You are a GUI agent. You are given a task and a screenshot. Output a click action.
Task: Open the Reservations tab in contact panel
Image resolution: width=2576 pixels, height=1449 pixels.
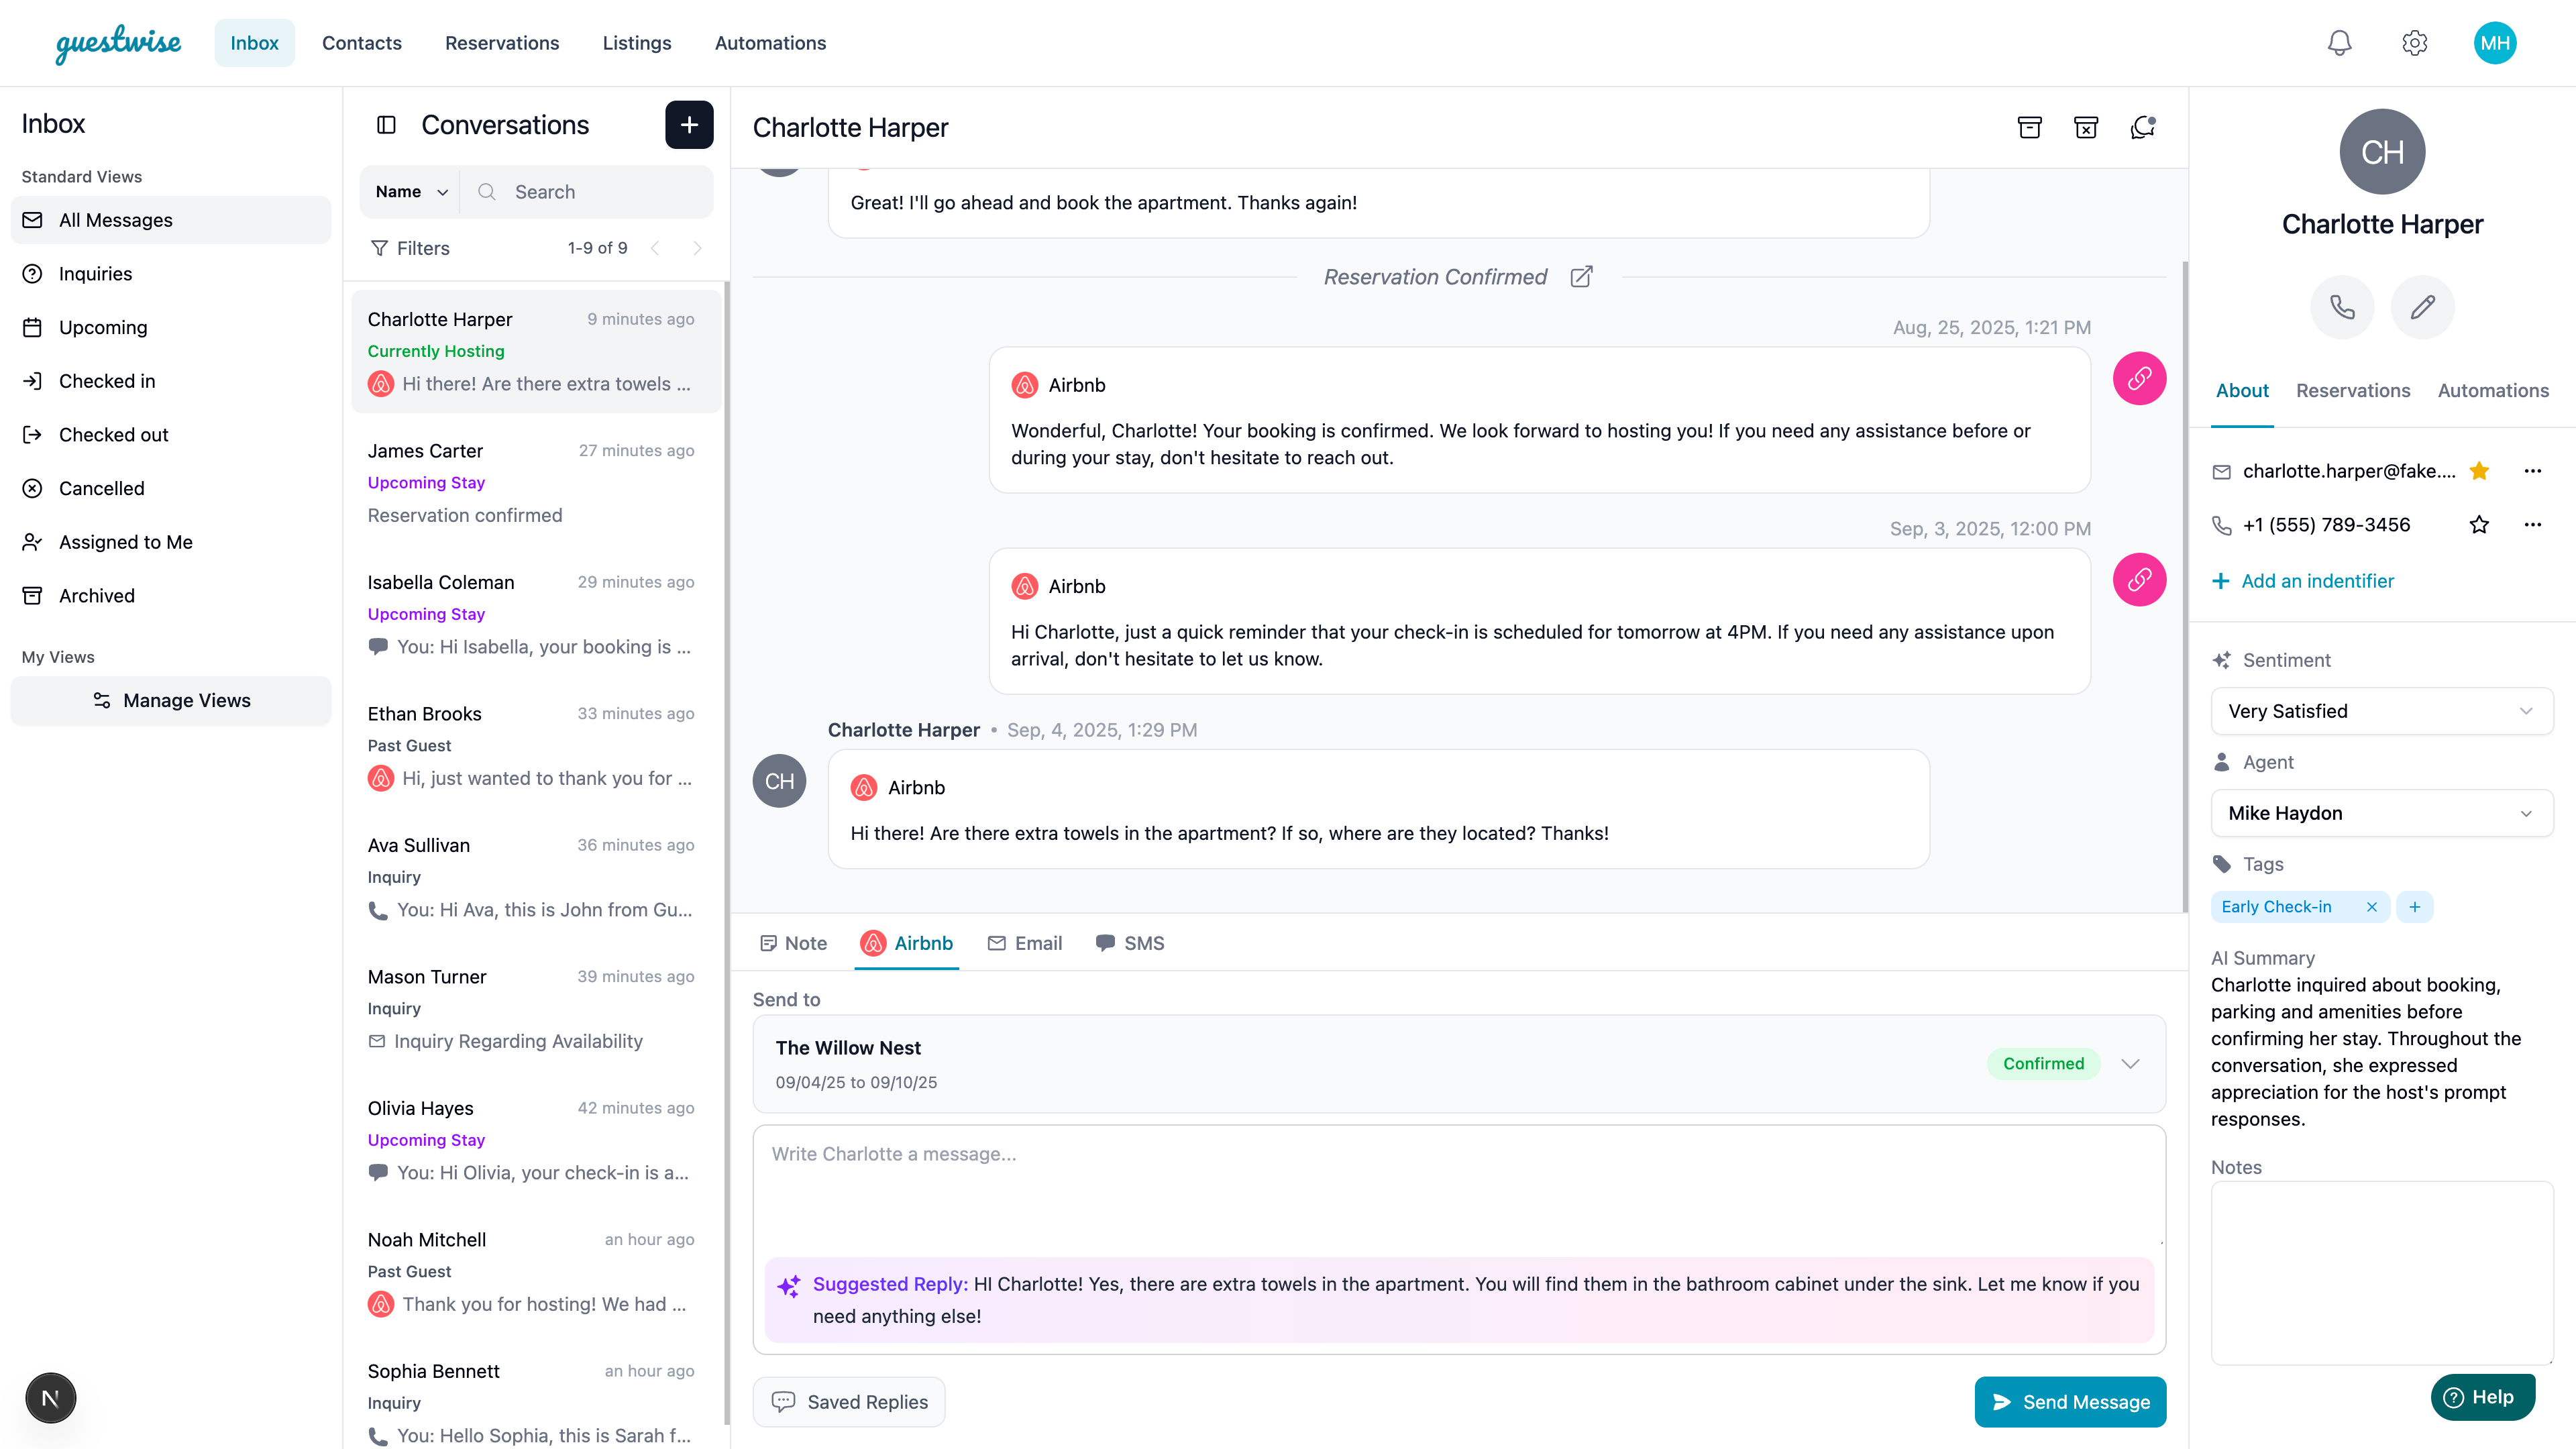2352,391
